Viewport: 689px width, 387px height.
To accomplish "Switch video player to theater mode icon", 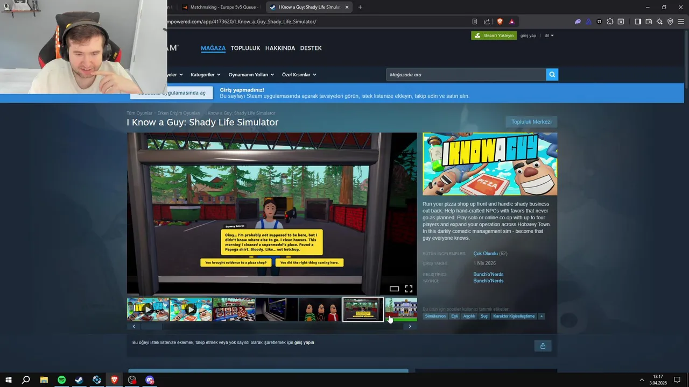I will (x=394, y=289).
